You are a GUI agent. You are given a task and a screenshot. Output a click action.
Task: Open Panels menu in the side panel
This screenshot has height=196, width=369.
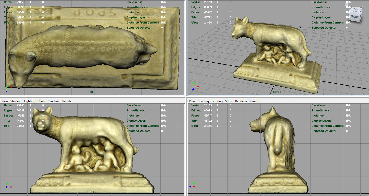coord(254,101)
